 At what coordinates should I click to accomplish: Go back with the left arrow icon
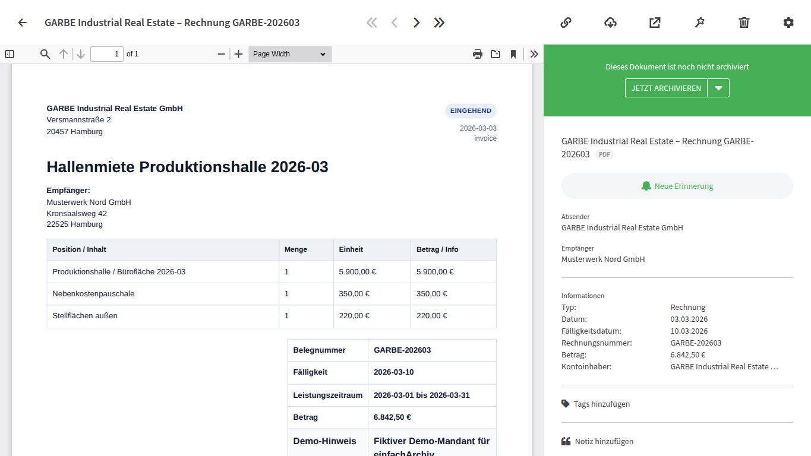tap(23, 23)
